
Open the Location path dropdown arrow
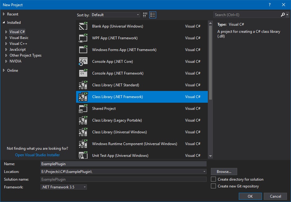pyautogui.click(x=204, y=172)
